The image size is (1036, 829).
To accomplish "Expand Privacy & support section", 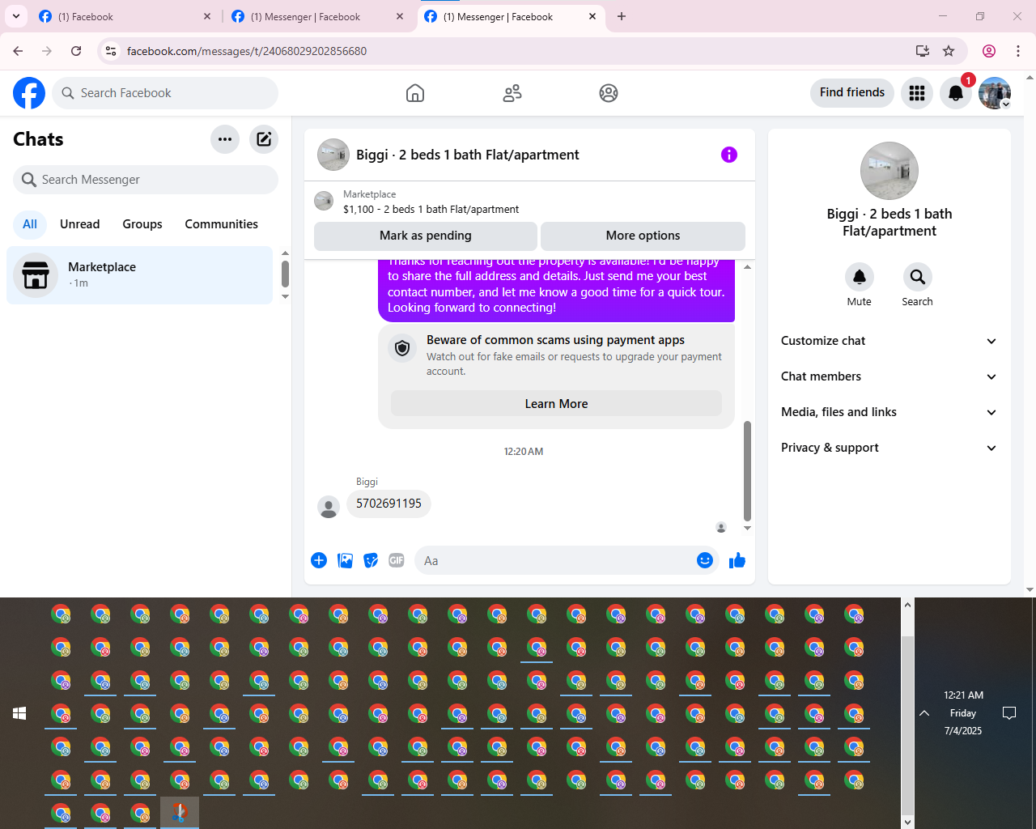I will [x=889, y=448].
